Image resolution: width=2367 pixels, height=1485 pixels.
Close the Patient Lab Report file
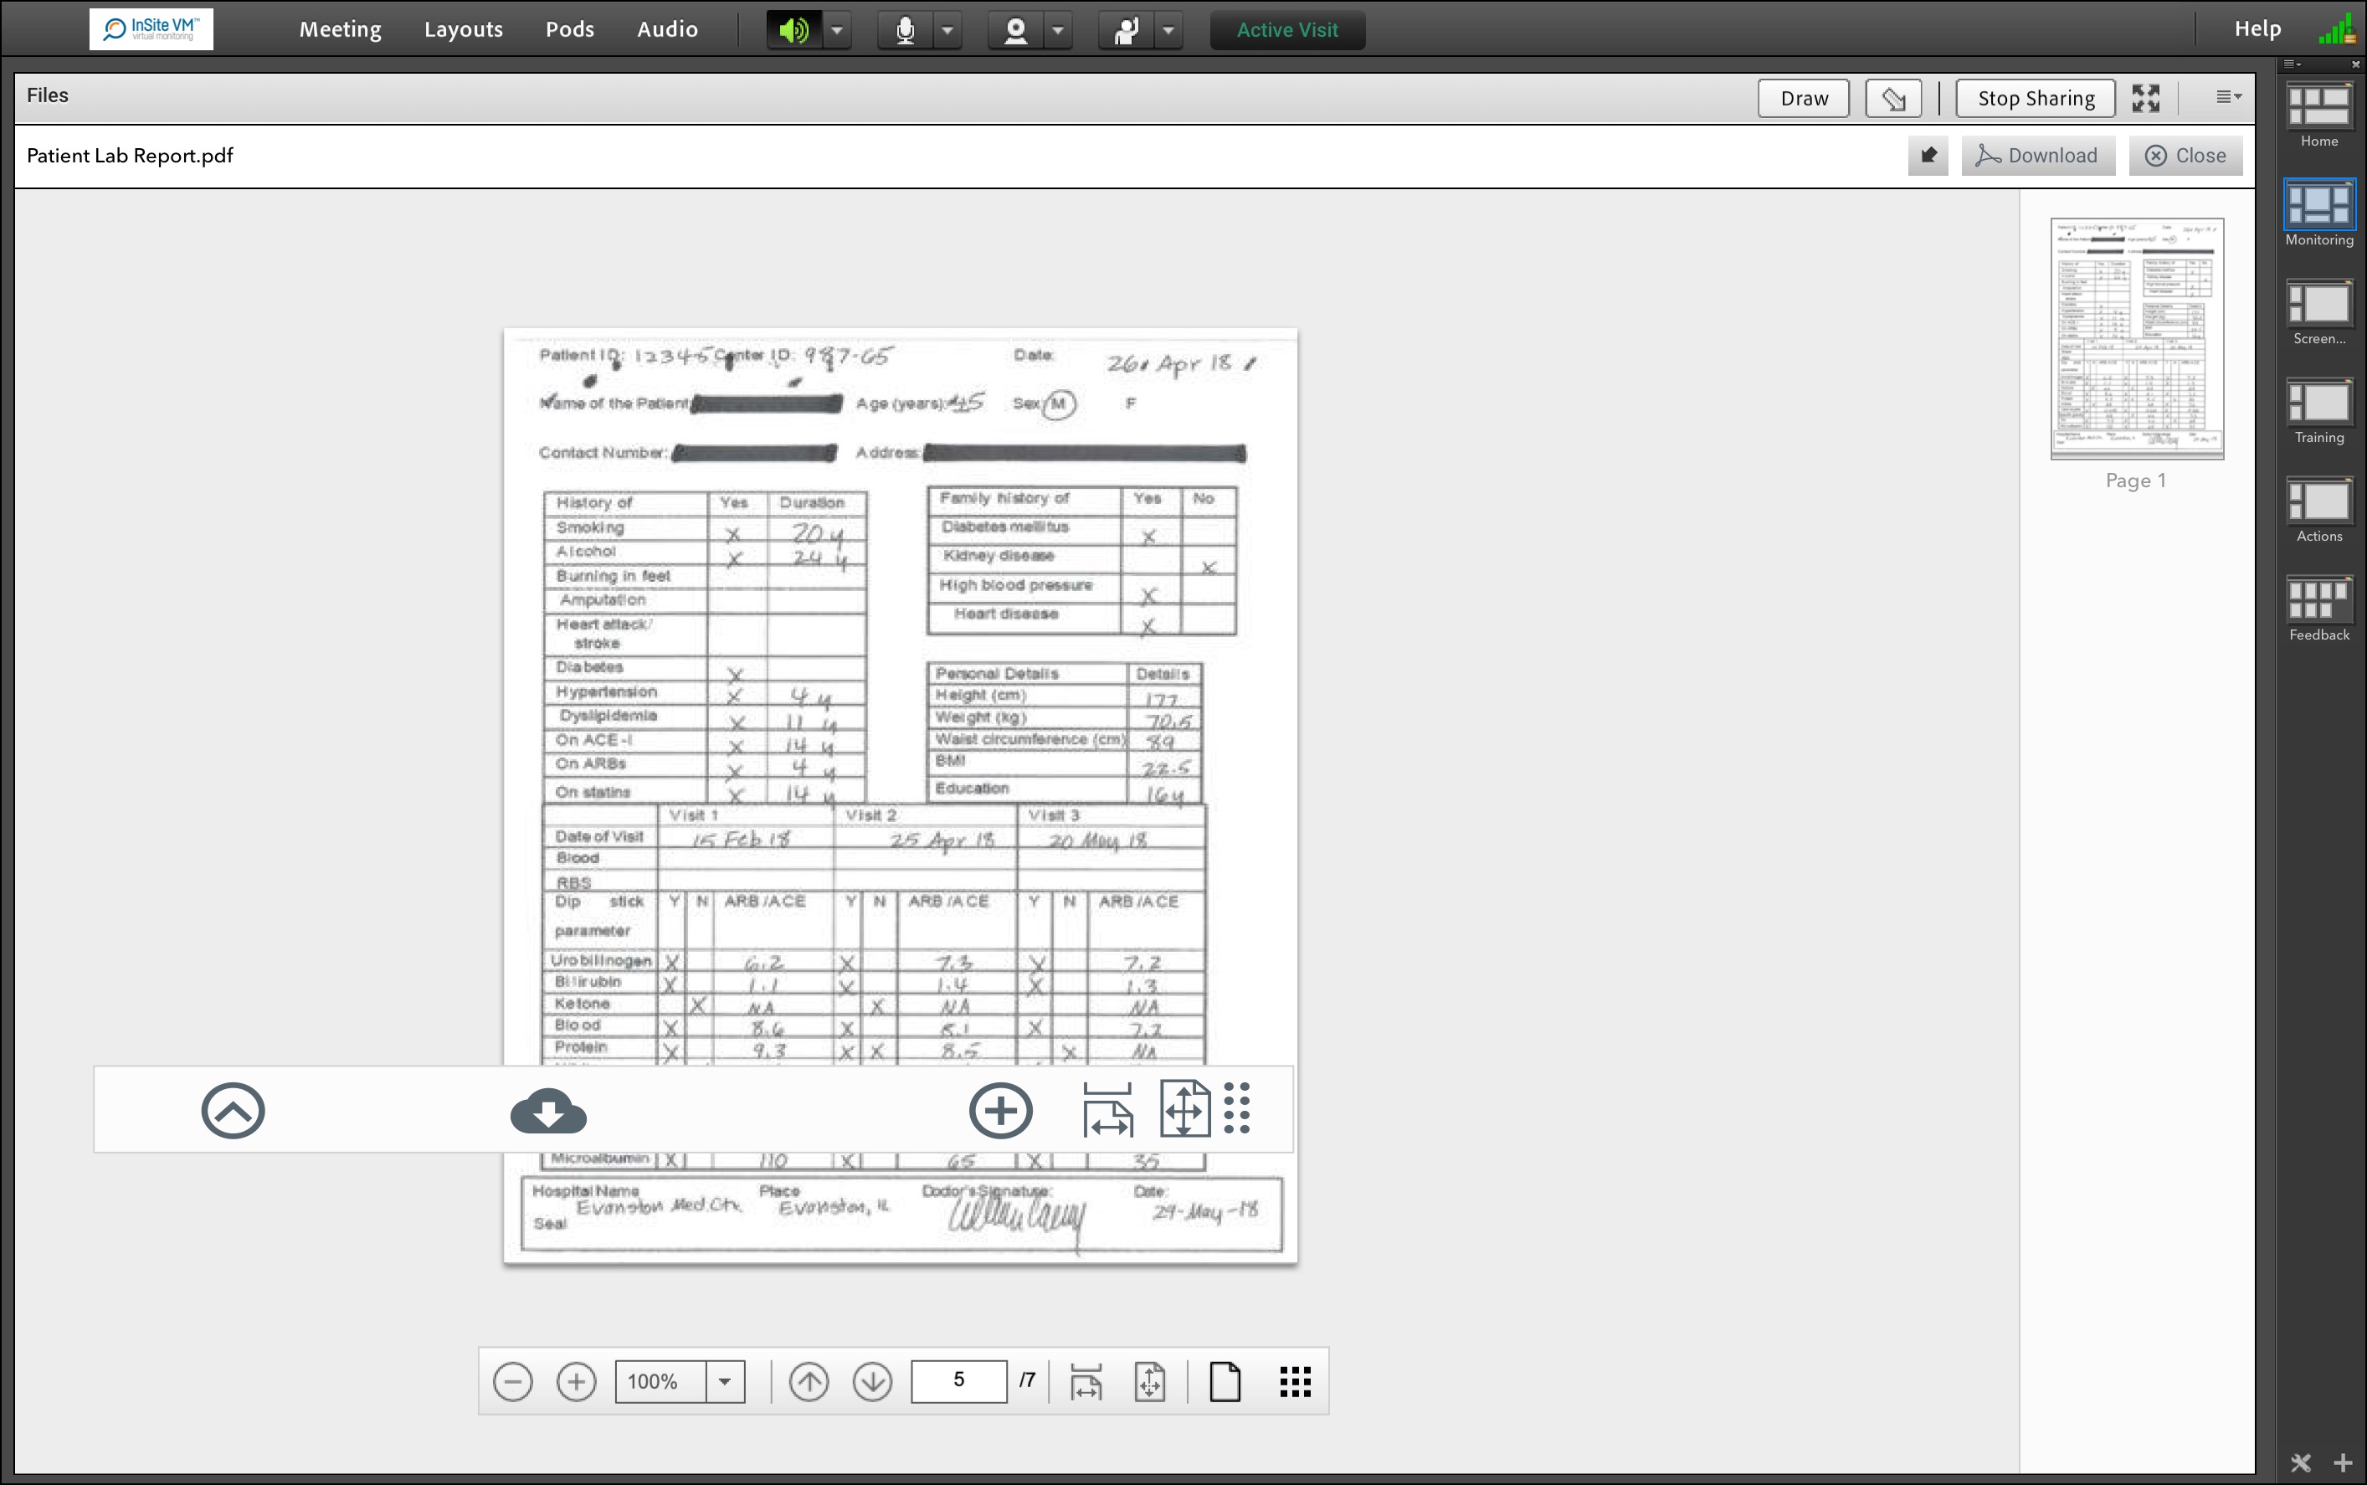(2185, 155)
